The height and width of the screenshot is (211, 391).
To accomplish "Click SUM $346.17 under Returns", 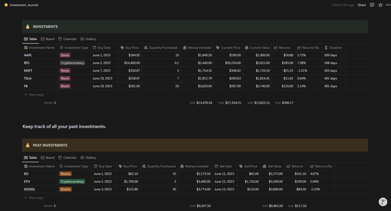I will coord(284,103).
